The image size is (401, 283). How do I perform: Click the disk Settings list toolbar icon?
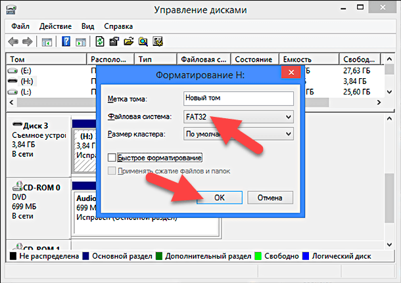158,41
